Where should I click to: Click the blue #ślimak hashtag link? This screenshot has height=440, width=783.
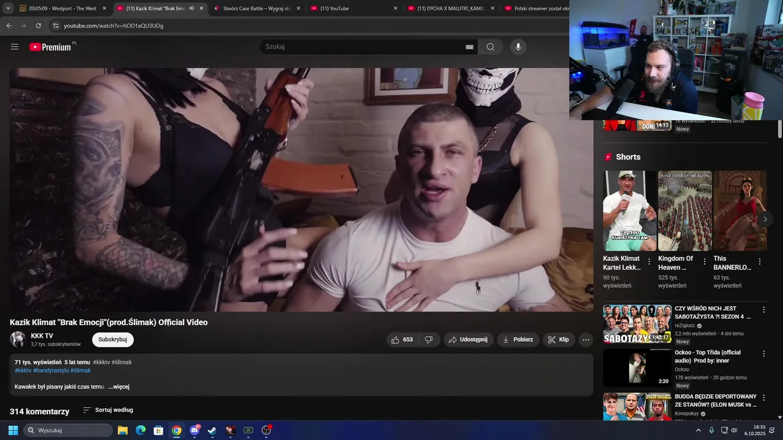point(81,370)
